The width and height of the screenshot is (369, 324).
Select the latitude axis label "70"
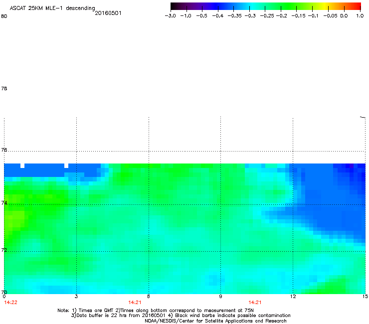click(4, 292)
